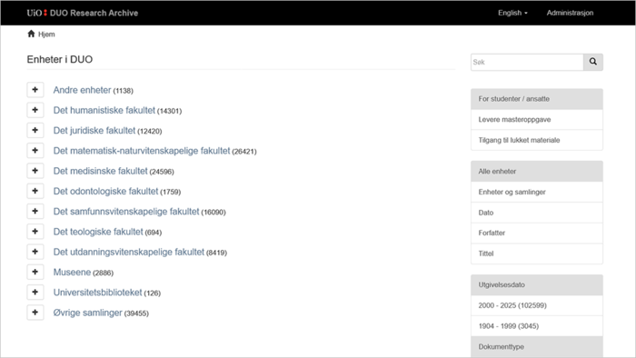
Task: Open Det samfunnsvitenskapelige fakultet link
Action: click(x=126, y=212)
